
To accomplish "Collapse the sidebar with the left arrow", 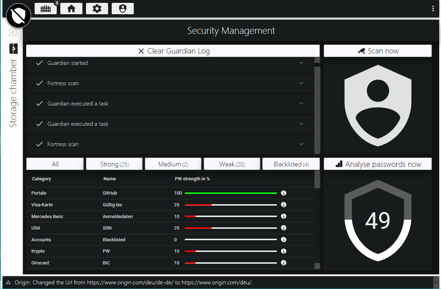I will click(12, 32).
